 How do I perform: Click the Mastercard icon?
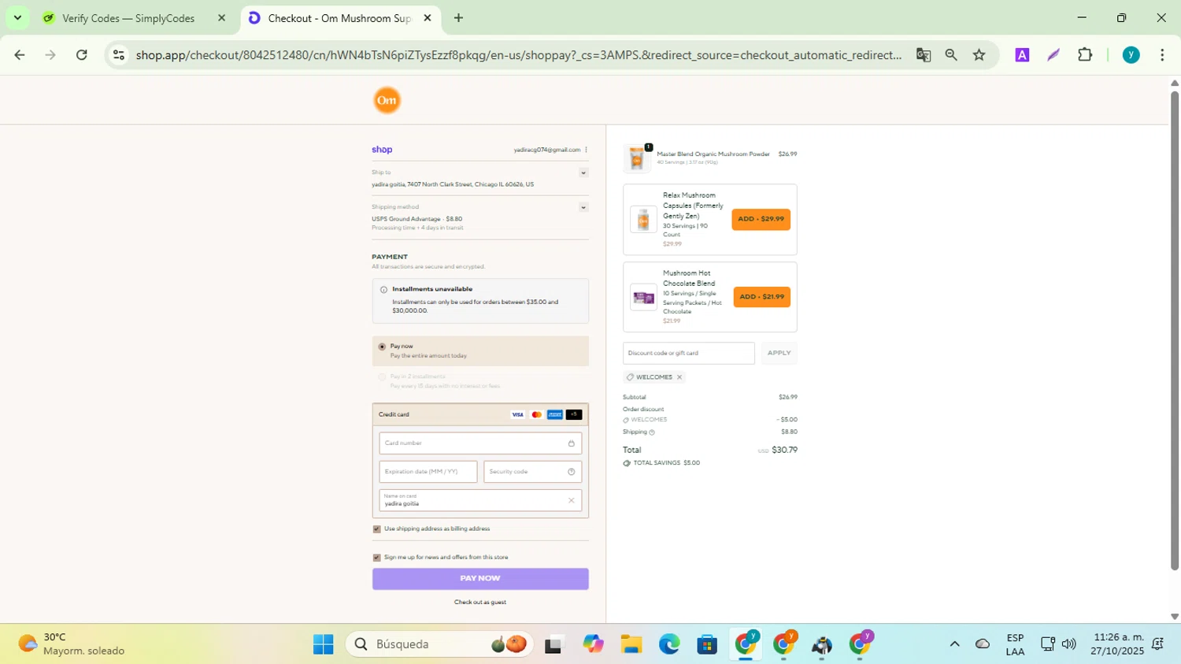[536, 414]
